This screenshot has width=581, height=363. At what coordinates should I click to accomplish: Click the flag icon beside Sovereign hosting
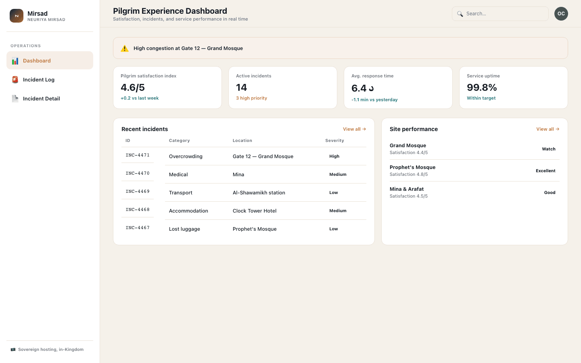[x=13, y=350]
